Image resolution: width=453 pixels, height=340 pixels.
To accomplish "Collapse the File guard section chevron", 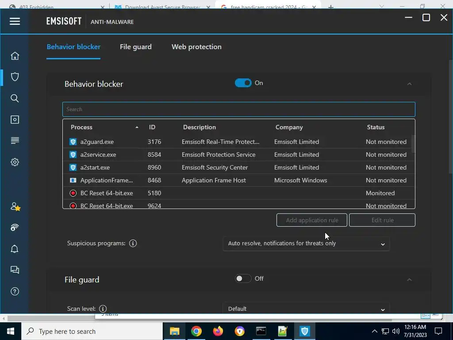I will tap(409, 280).
